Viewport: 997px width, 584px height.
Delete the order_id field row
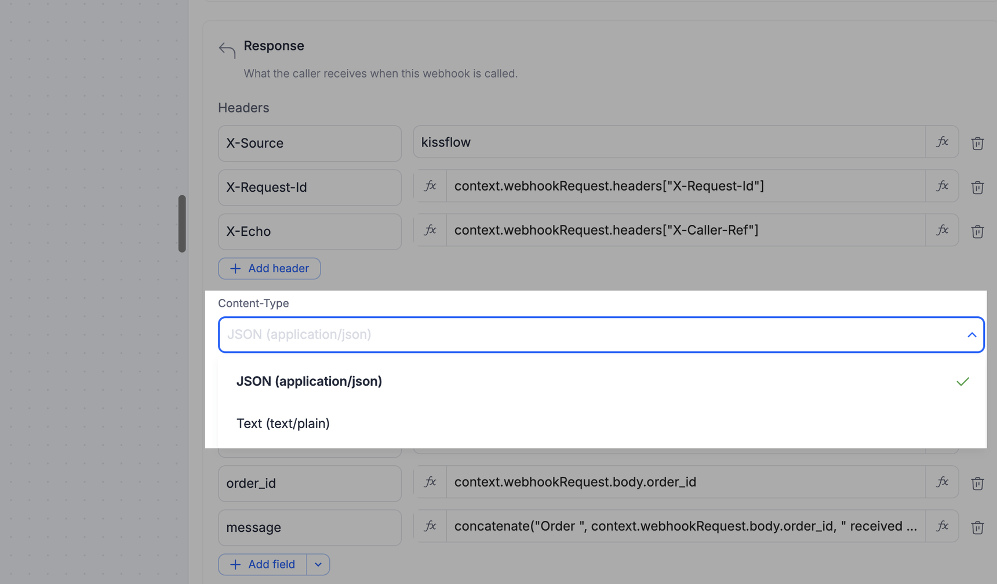click(x=977, y=483)
